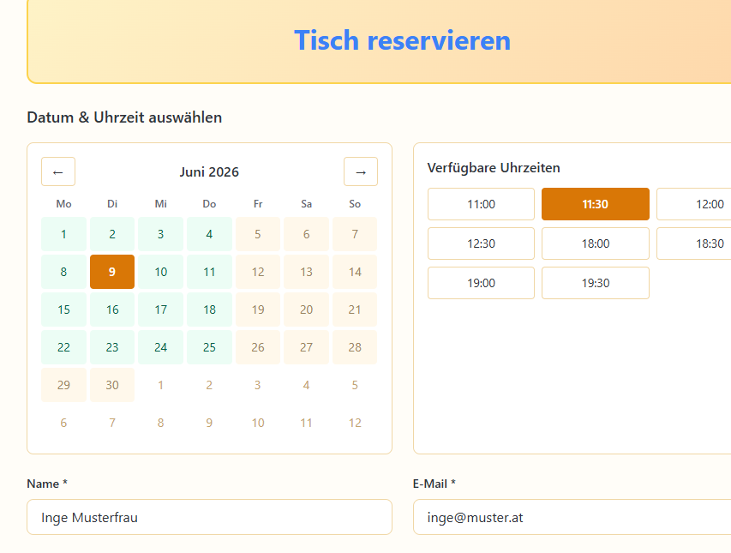Image resolution: width=731 pixels, height=553 pixels.
Task: Click the highlighted date June 9
Action: pyautogui.click(x=112, y=272)
